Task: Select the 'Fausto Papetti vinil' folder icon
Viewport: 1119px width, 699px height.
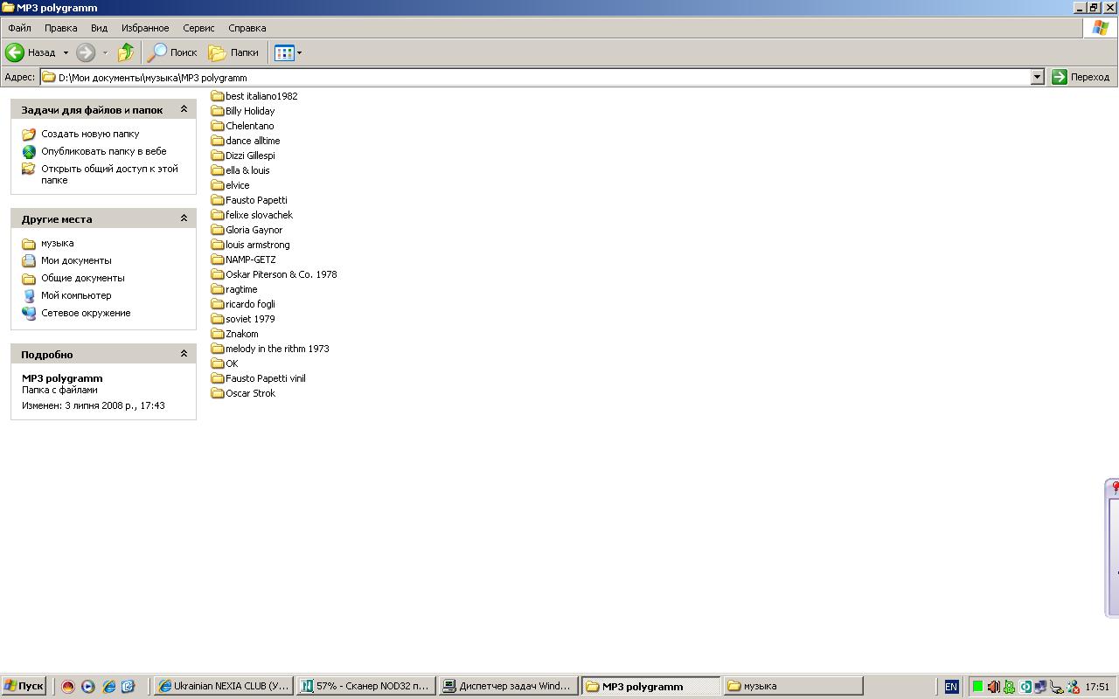Action: coord(218,378)
